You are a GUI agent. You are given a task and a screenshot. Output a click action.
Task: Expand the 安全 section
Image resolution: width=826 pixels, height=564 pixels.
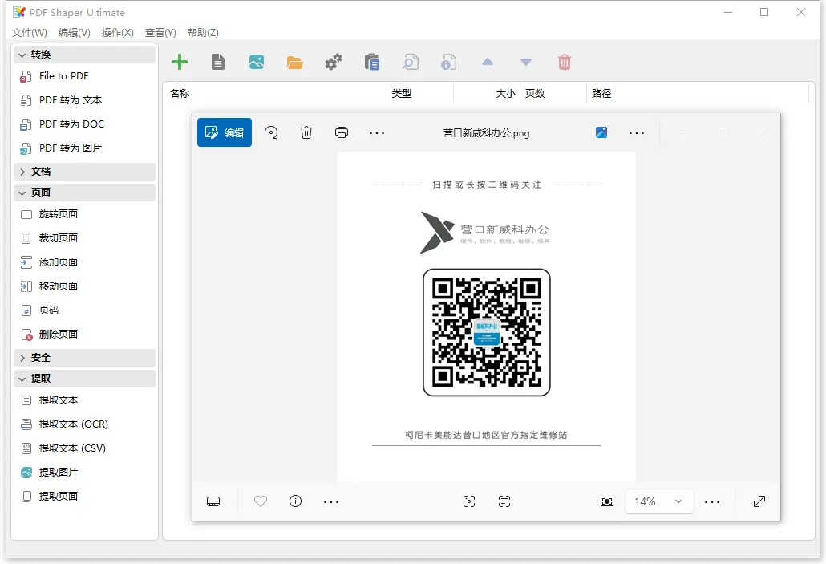pos(84,358)
